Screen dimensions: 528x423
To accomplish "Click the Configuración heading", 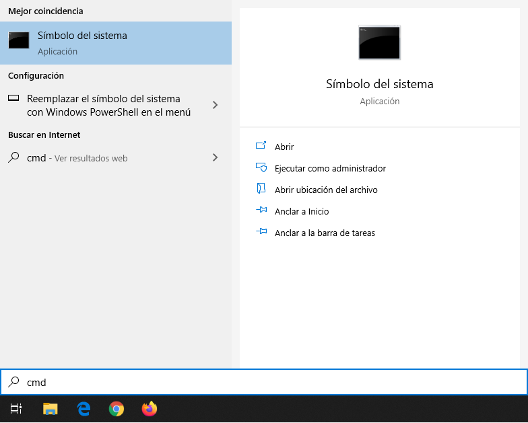I will pos(36,75).
